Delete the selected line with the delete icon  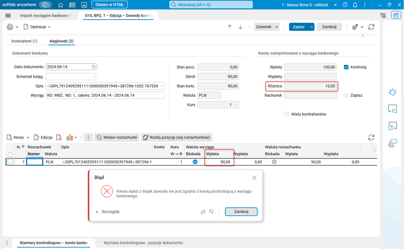[x=59, y=137]
